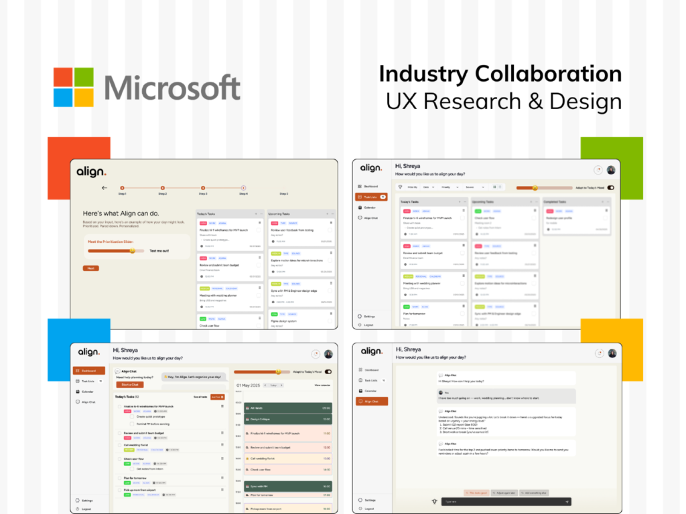Add a task via Today's Tasks plus, onboarding
This screenshot has height=514, width=686.
click(256, 213)
